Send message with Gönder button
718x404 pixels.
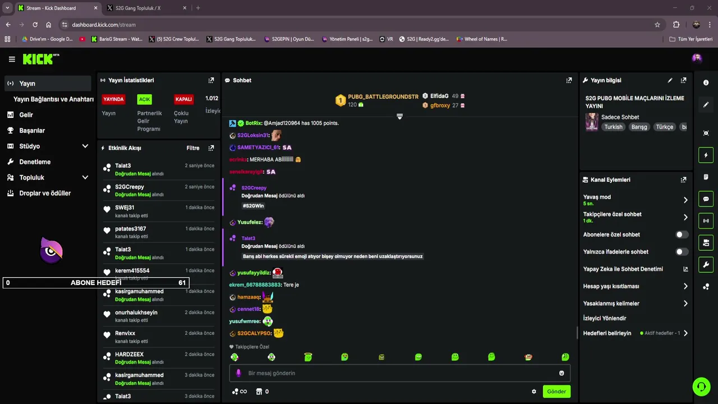coord(556,392)
